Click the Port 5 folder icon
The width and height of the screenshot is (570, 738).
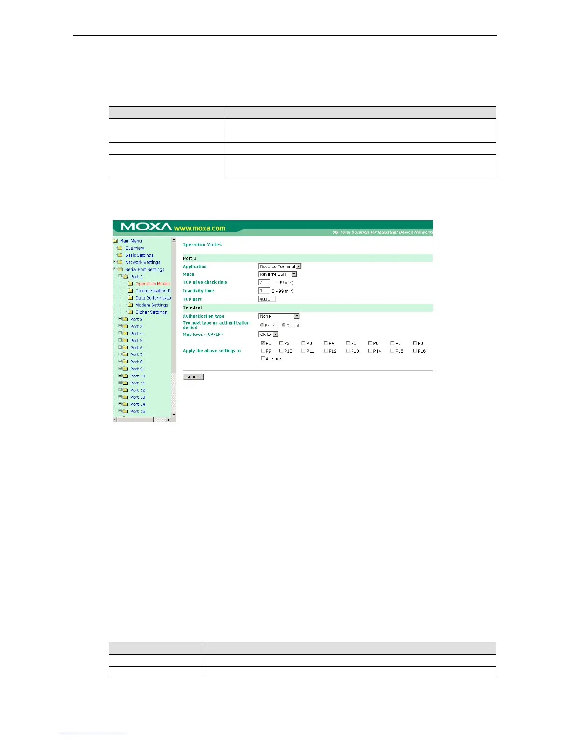point(125,340)
